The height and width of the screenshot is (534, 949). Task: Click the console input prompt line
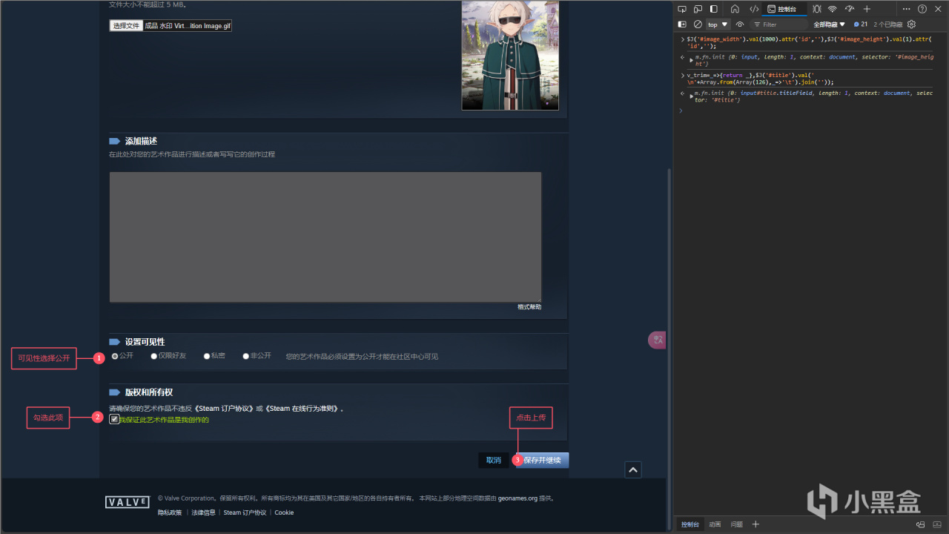tap(808, 111)
